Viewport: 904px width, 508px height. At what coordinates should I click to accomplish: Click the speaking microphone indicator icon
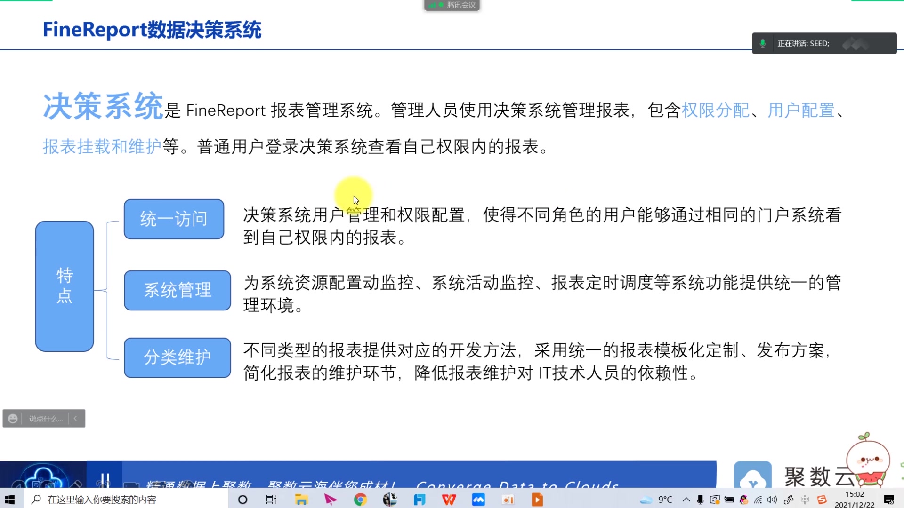click(x=763, y=43)
